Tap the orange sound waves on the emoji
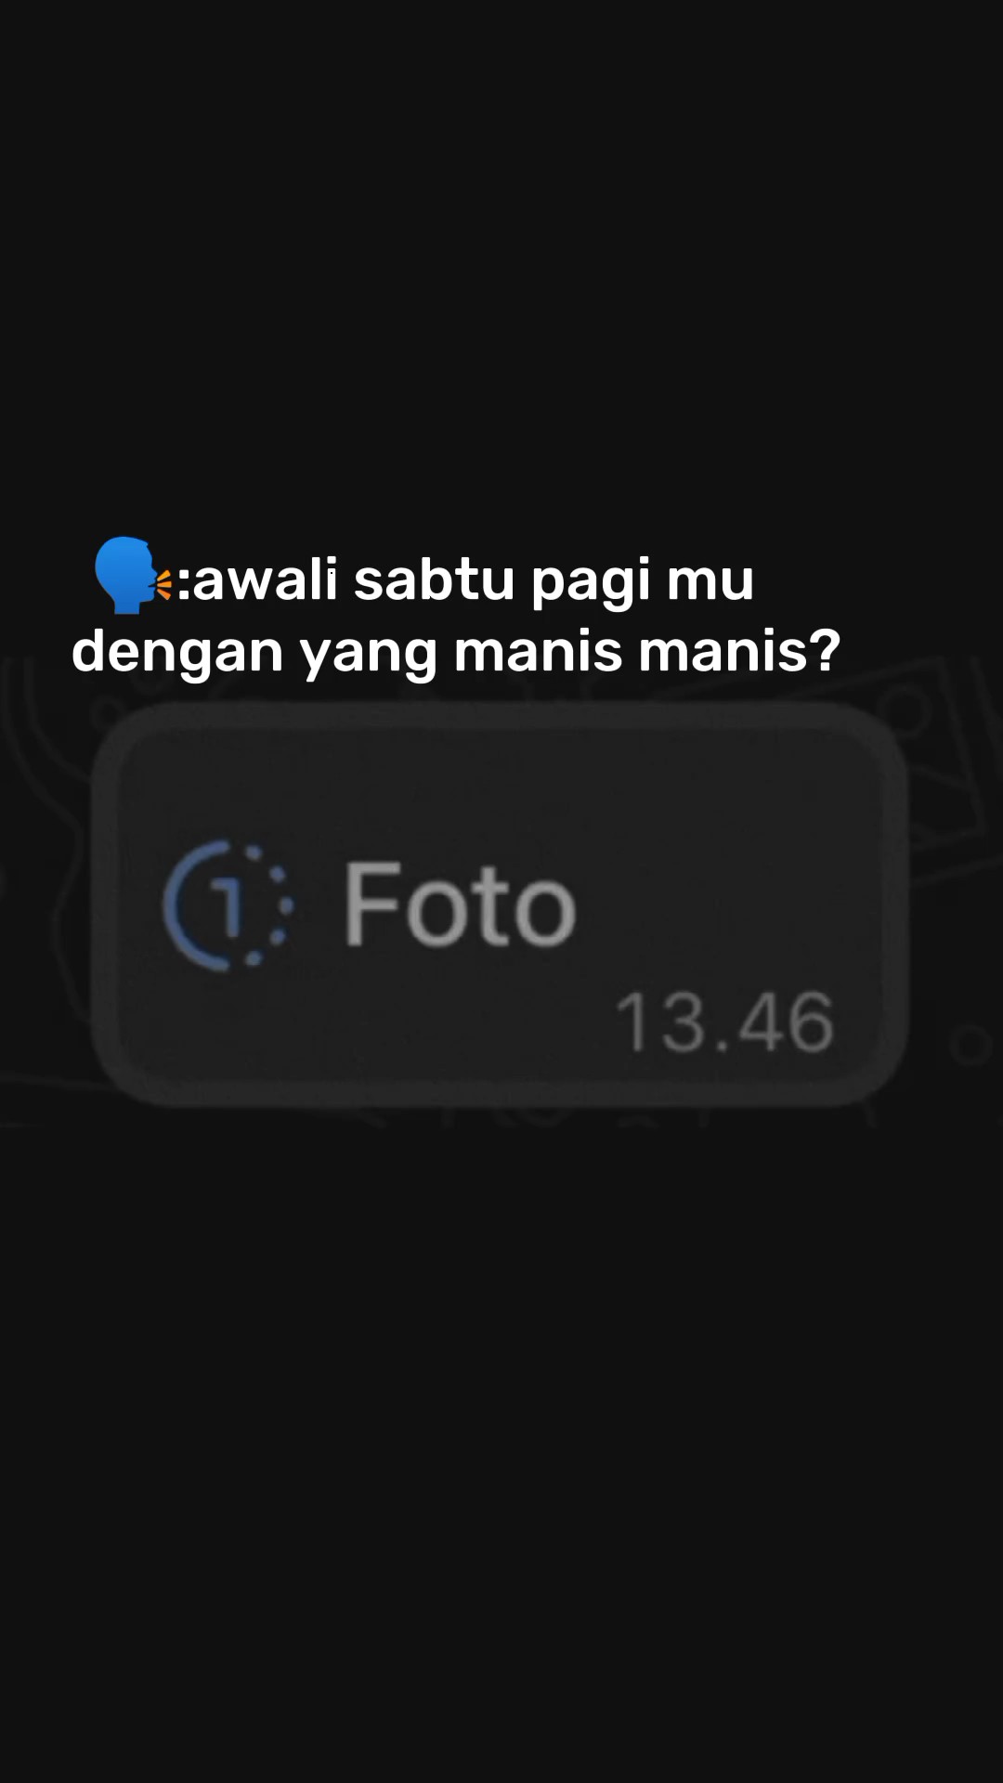The image size is (1003, 1783). tap(163, 585)
